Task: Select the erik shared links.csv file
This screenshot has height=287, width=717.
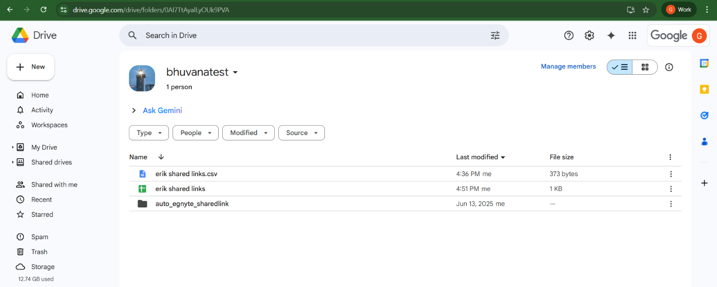Action: coord(405,174)
